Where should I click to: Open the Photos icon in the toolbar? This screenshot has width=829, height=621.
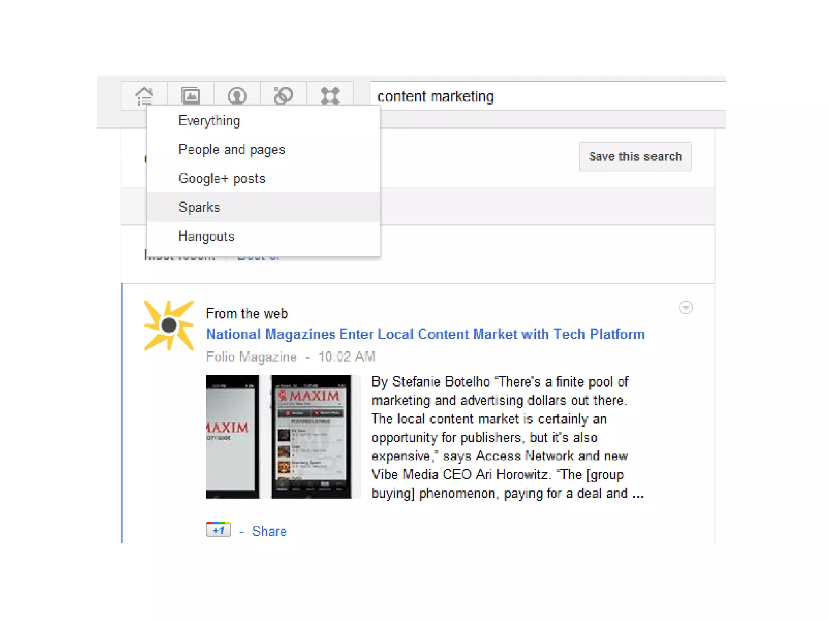point(191,96)
